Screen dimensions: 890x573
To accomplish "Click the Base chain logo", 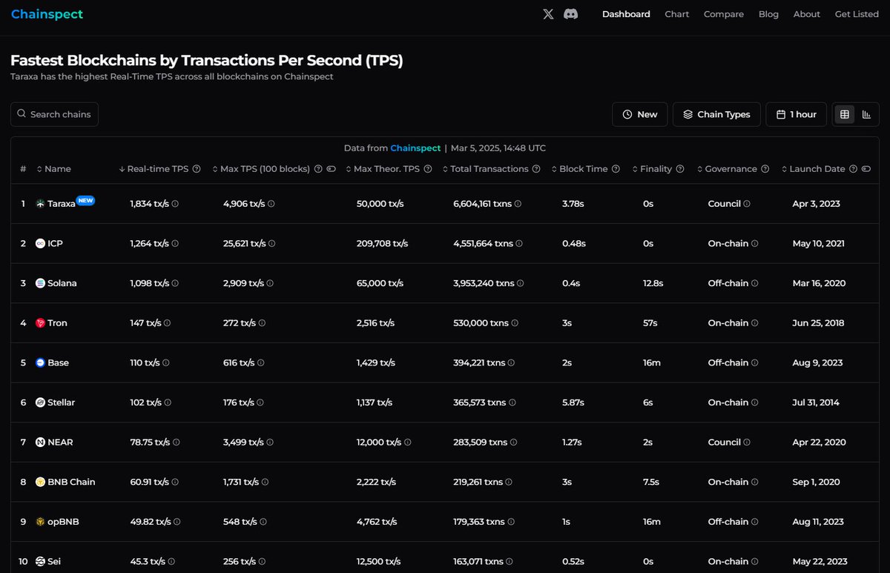I will click(40, 362).
